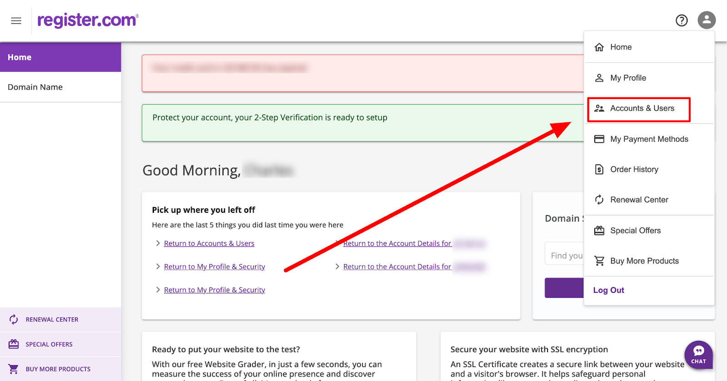Click the Buy More Products cart icon in sidebar
Image resolution: width=727 pixels, height=381 pixels.
tap(14, 369)
